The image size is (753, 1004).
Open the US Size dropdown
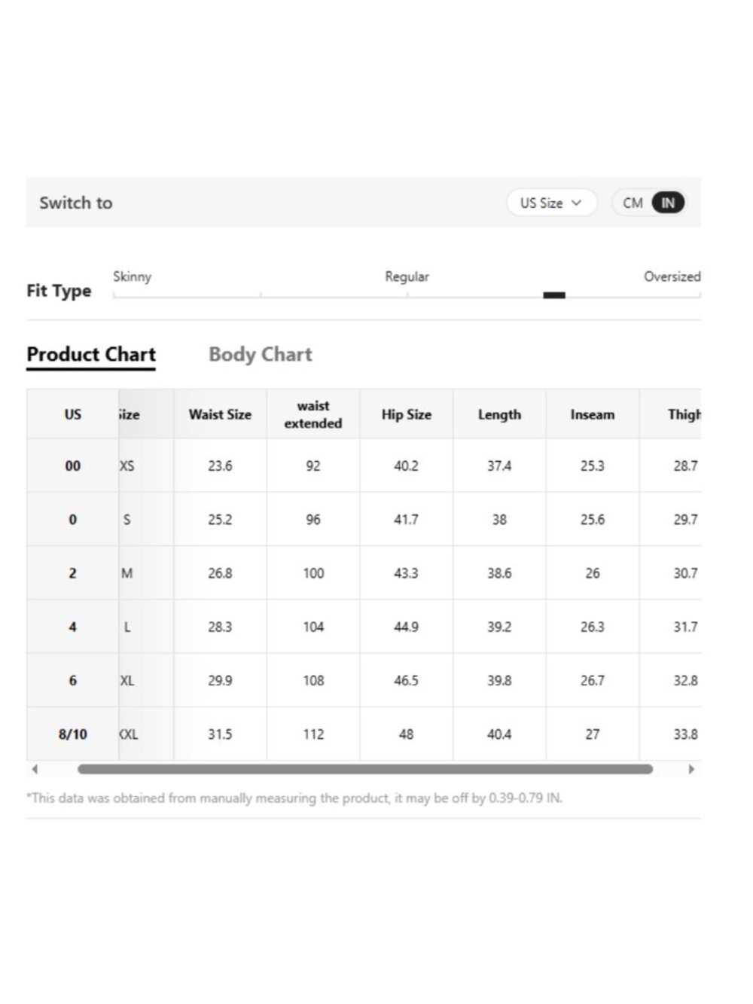click(x=551, y=203)
